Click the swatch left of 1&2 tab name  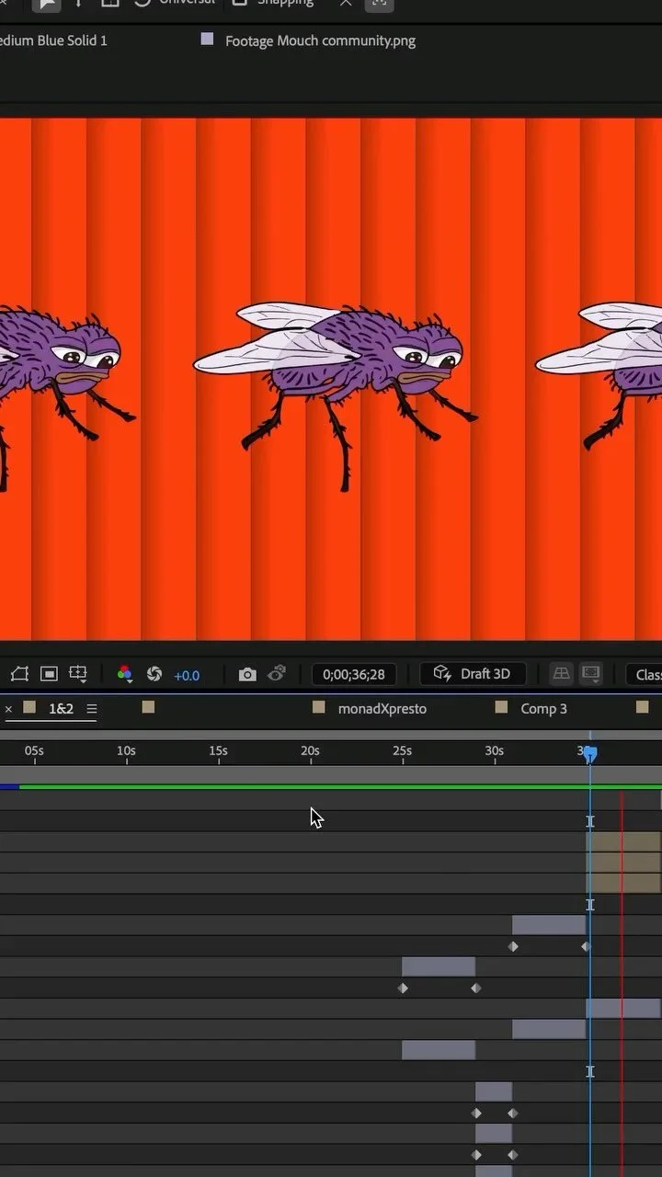point(29,707)
